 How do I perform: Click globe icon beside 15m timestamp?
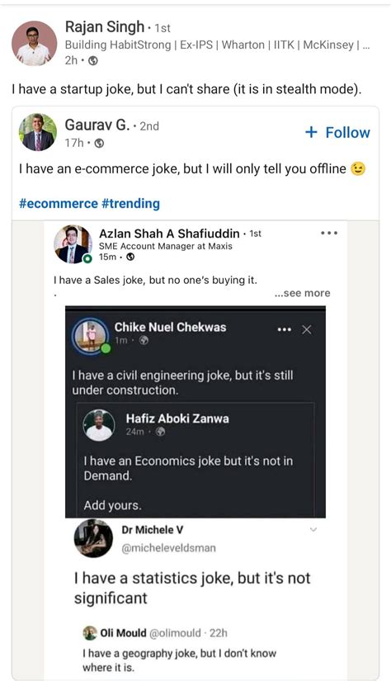point(130,257)
